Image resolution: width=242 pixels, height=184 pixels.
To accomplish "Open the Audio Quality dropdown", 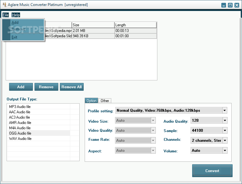I will click(x=225, y=120).
